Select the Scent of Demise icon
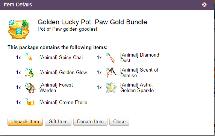The height and width of the screenshot is (136, 215). click(x=111, y=72)
